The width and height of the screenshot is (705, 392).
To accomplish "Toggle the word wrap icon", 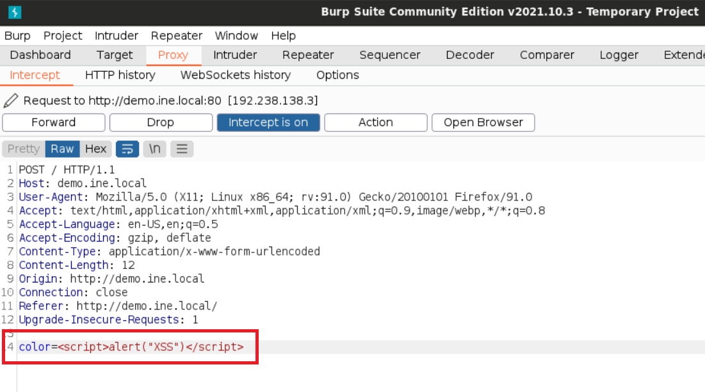I will [127, 149].
